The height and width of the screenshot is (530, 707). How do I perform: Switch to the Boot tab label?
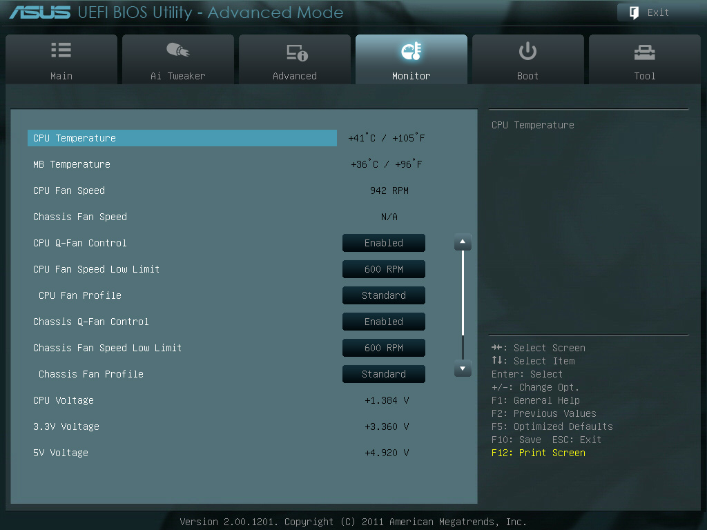(527, 76)
